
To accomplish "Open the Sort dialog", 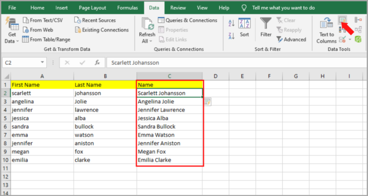I will tap(244, 27).
